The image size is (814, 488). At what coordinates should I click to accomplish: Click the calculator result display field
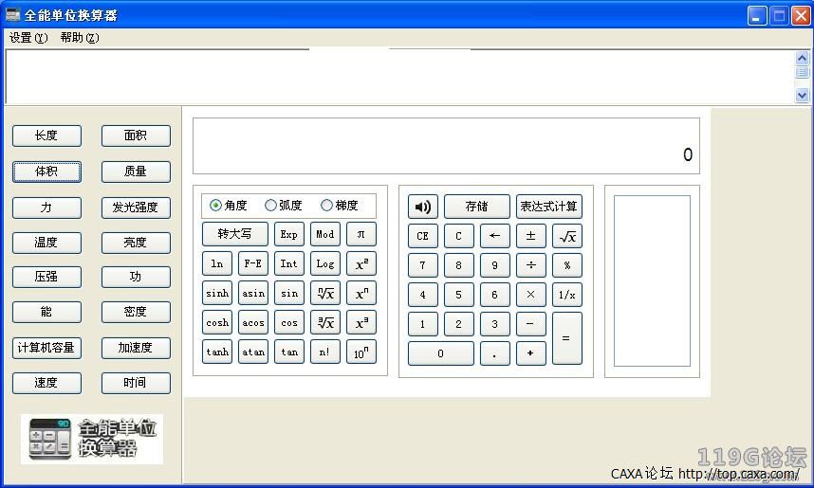point(446,146)
